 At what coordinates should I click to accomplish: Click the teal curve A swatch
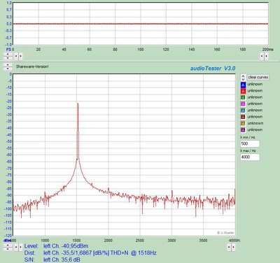click(x=243, y=111)
